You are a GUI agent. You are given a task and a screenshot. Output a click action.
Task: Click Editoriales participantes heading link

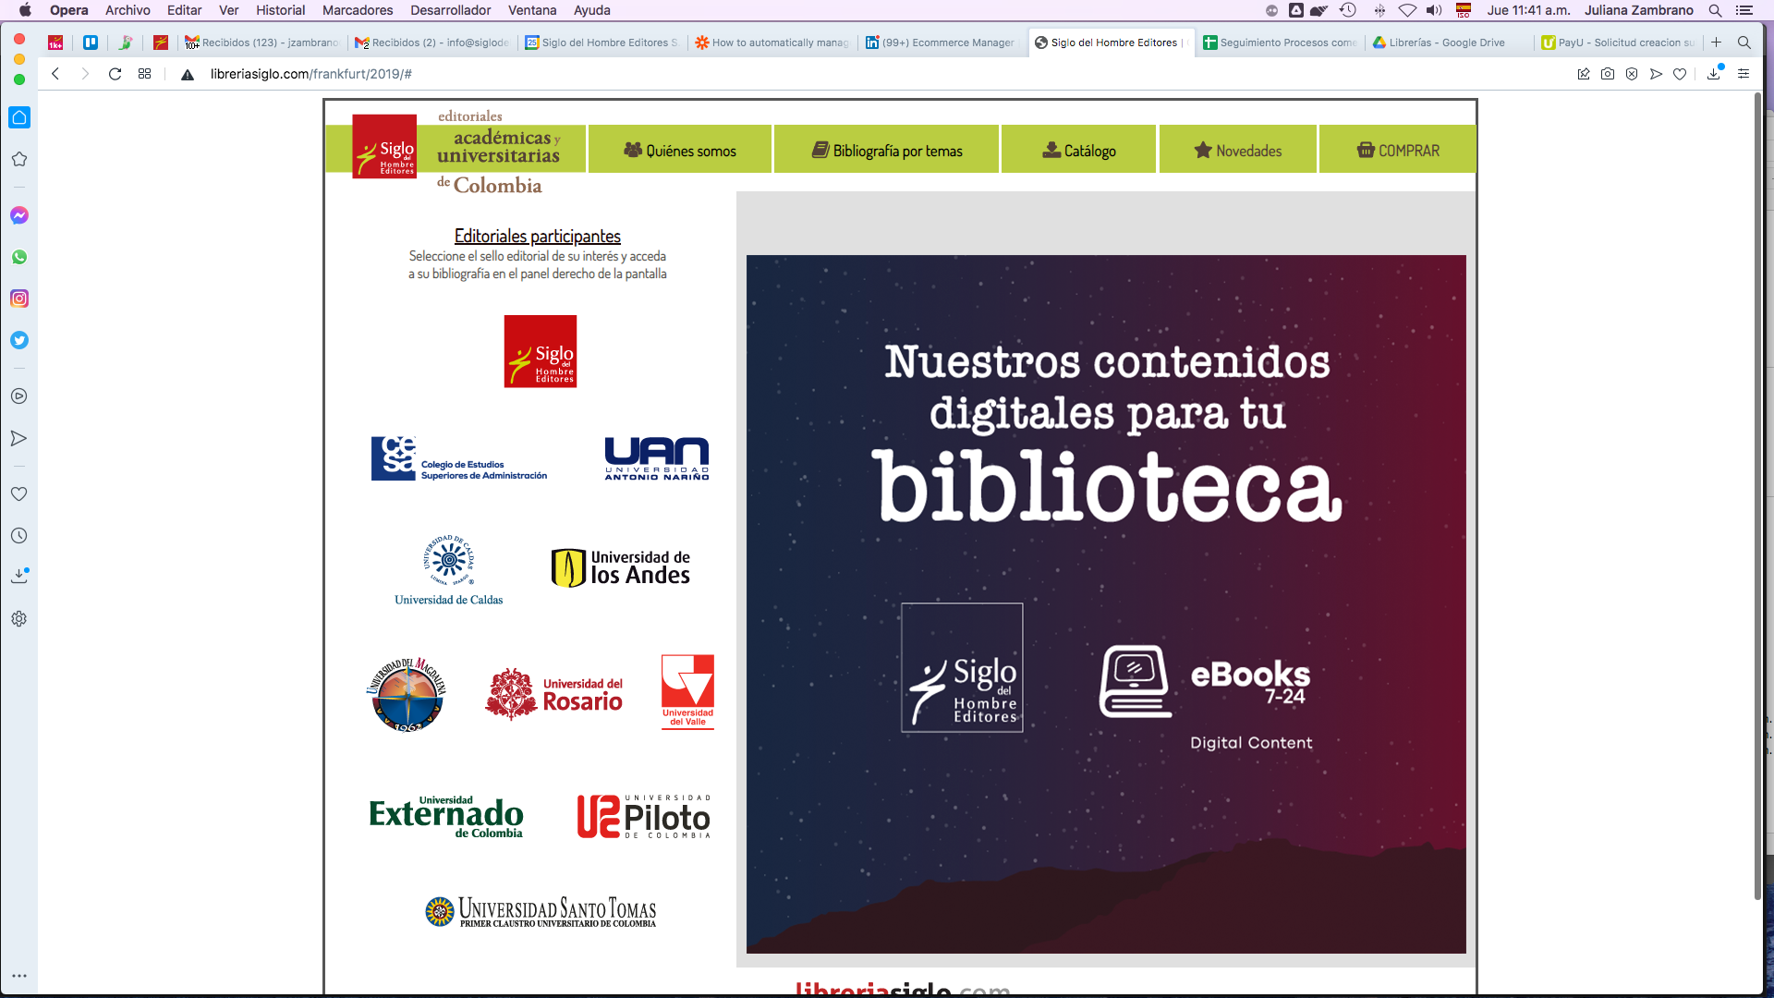(x=538, y=237)
